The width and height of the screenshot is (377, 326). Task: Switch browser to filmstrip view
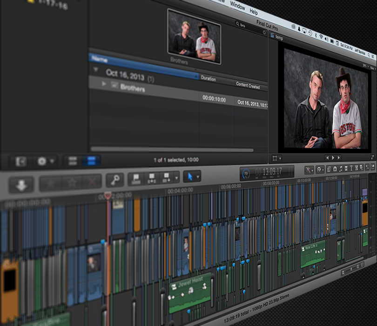72,161
